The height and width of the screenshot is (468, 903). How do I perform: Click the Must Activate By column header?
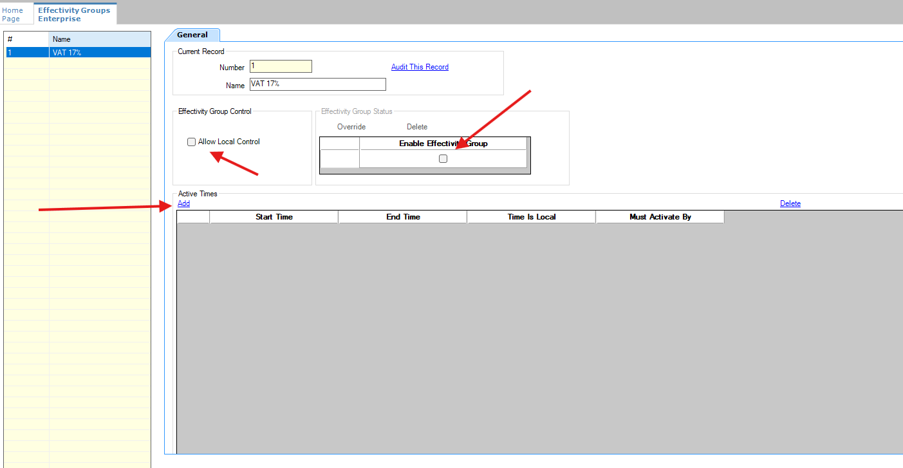click(x=660, y=217)
